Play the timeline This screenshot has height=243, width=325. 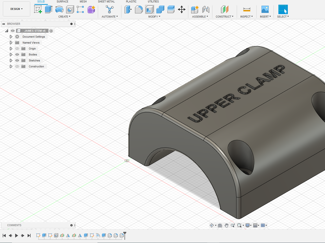tap(17, 235)
